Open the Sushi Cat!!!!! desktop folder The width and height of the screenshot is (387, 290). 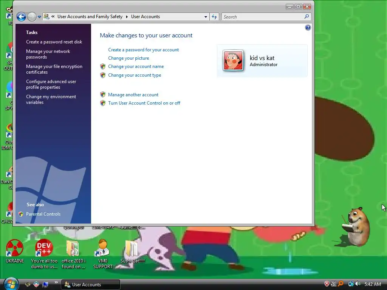[133, 251]
